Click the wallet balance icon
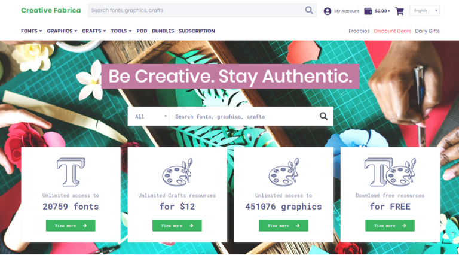This screenshot has height=255, width=459. click(x=368, y=11)
